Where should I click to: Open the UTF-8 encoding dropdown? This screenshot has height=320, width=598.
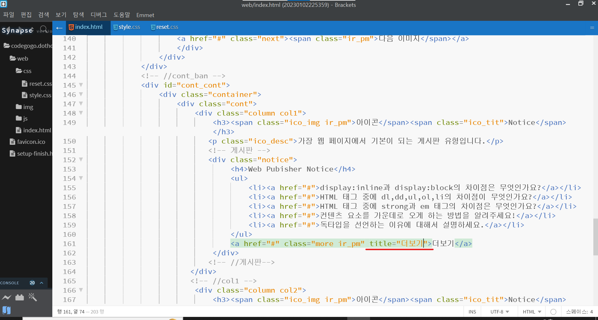(x=500, y=312)
